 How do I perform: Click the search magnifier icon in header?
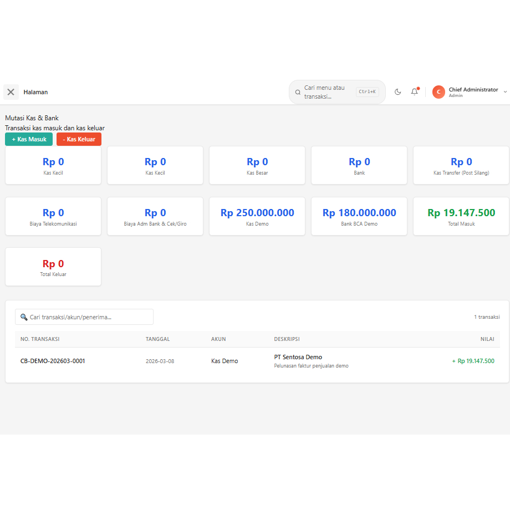click(298, 93)
